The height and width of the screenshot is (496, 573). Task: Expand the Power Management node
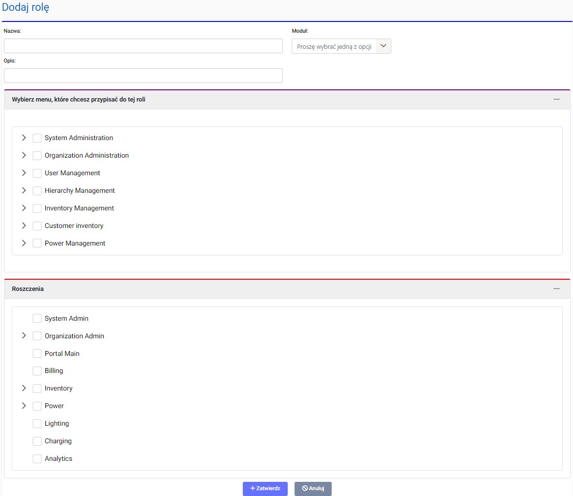click(x=24, y=243)
